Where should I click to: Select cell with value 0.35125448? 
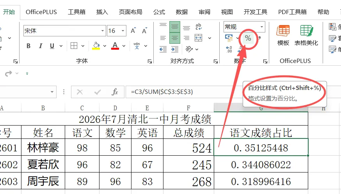(261, 147)
